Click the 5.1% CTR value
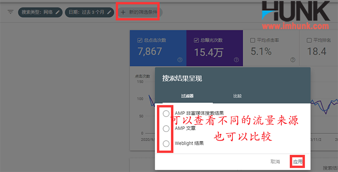 tap(261, 52)
